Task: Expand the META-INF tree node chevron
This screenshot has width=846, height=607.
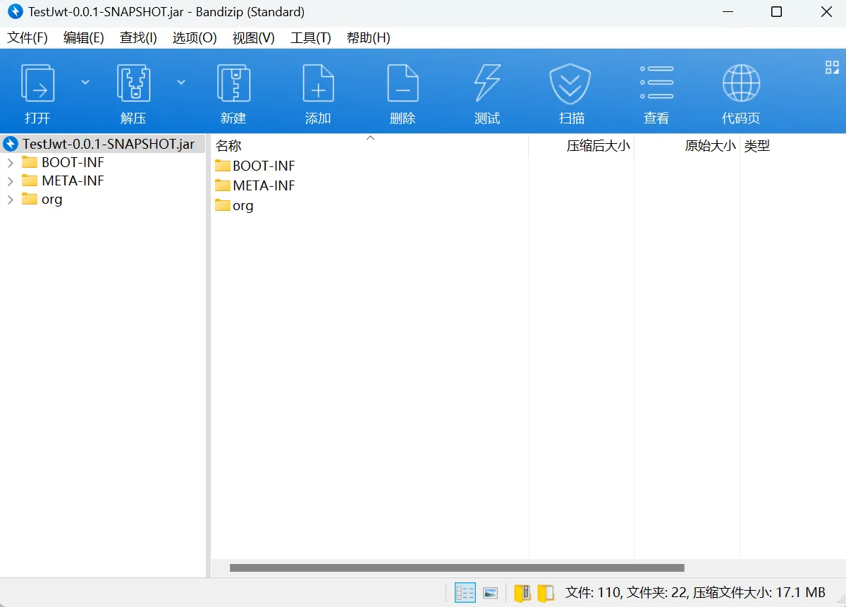Action: pyautogui.click(x=11, y=181)
